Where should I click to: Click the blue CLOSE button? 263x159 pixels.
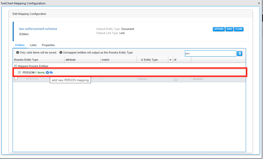(239, 29)
